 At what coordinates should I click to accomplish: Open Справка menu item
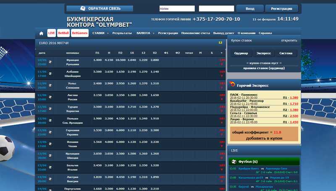(265, 33)
